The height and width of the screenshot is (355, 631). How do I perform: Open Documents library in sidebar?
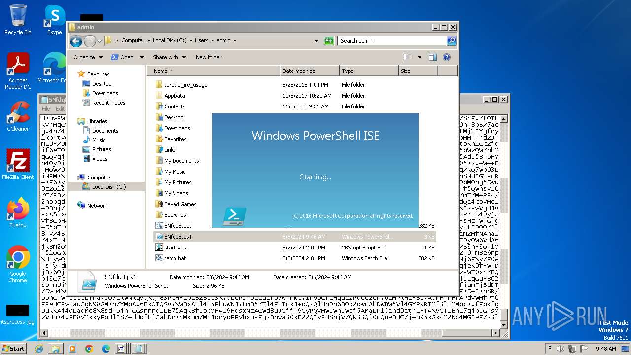tap(105, 131)
